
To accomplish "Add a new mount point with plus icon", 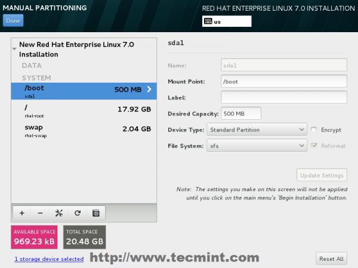I will (x=22, y=213).
